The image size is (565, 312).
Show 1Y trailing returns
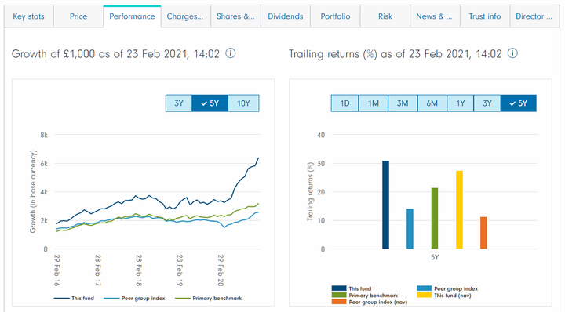point(460,103)
